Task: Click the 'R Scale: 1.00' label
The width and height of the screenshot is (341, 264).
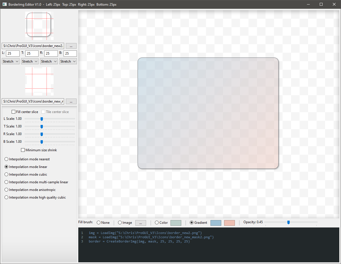Action: click(12, 134)
